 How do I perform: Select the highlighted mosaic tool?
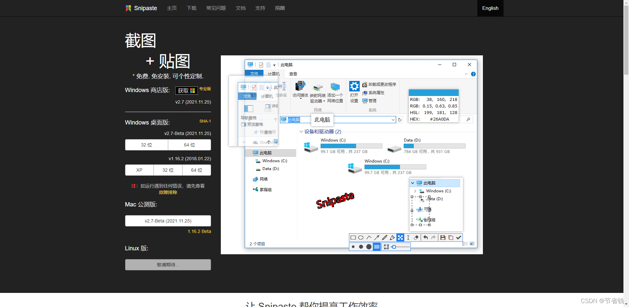pyautogui.click(x=400, y=238)
